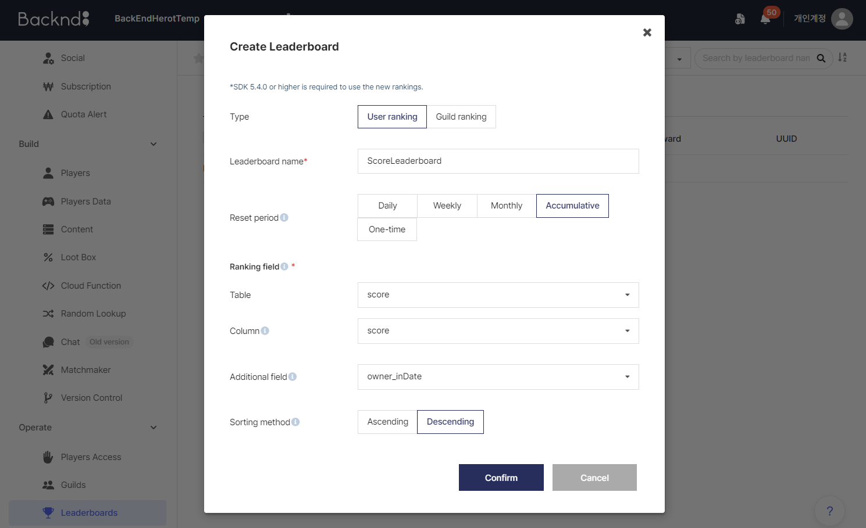The image size is (866, 528).
Task: Click the Social sidebar icon
Action: click(48, 58)
